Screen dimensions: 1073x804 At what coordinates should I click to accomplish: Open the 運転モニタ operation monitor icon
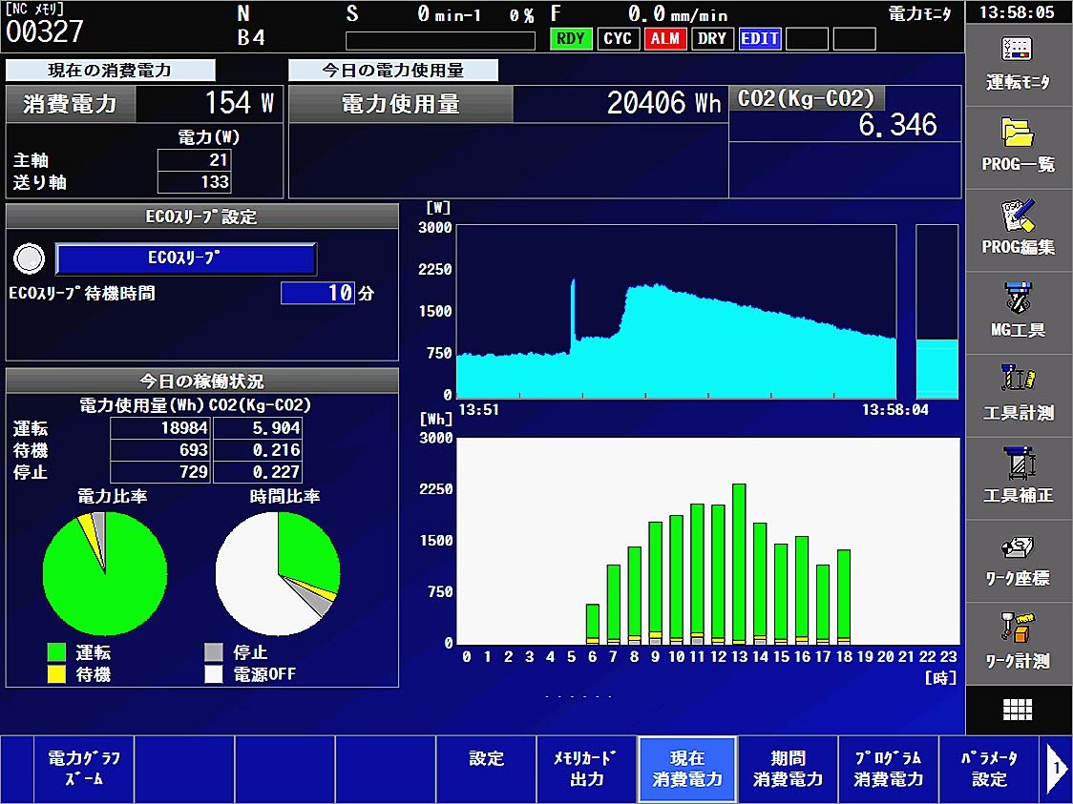coord(1019,64)
